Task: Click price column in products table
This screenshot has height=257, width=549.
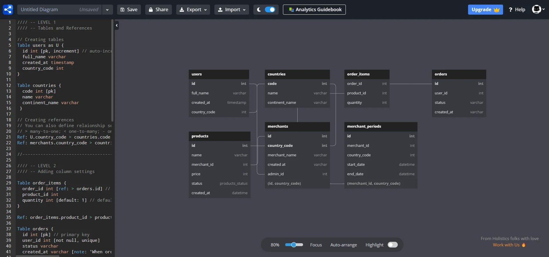Action: click(220, 174)
